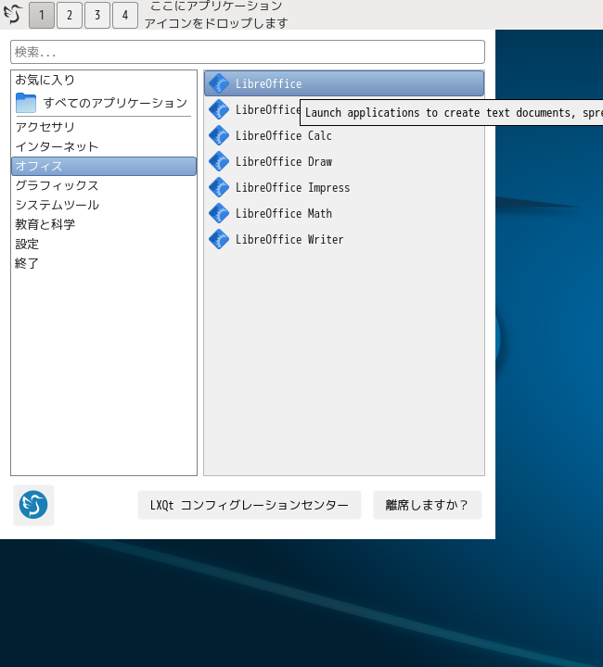Click the highlighted LibreOffice start center icon
Viewport: 603px width, 667px height.
tap(219, 83)
